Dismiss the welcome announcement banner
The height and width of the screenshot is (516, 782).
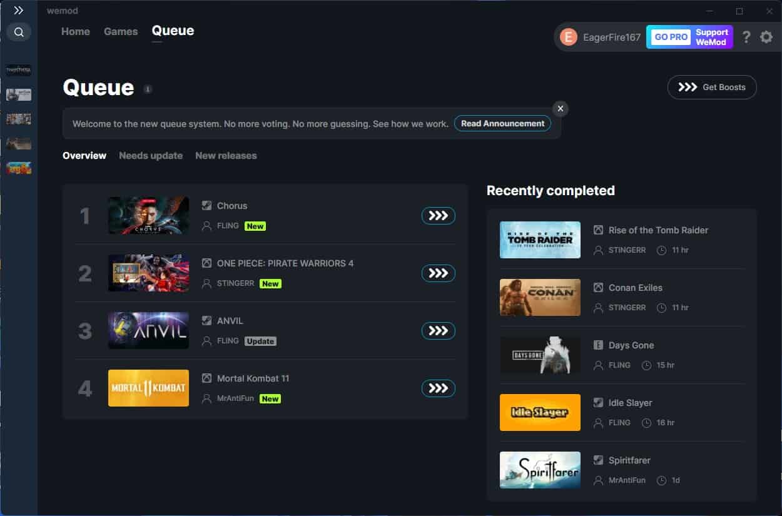tap(561, 108)
